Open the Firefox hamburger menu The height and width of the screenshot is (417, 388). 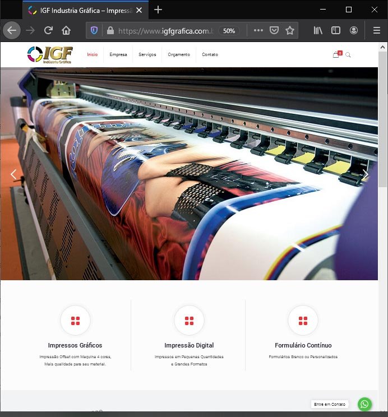pyautogui.click(x=377, y=31)
